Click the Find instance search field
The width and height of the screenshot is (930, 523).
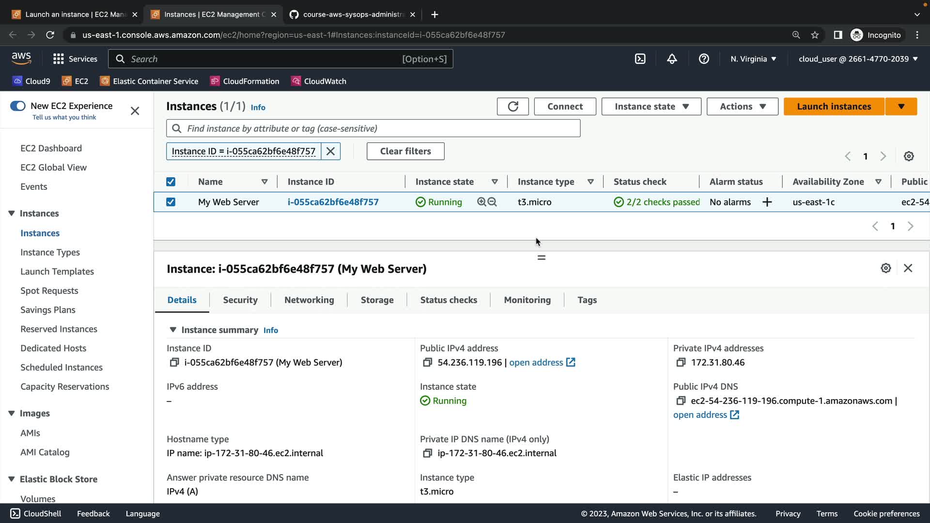[373, 128]
